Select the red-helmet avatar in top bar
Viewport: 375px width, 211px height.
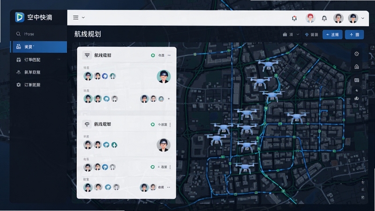310,18
